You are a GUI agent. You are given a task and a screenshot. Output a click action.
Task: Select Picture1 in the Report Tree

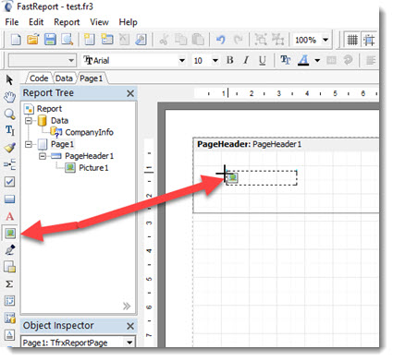coord(93,168)
